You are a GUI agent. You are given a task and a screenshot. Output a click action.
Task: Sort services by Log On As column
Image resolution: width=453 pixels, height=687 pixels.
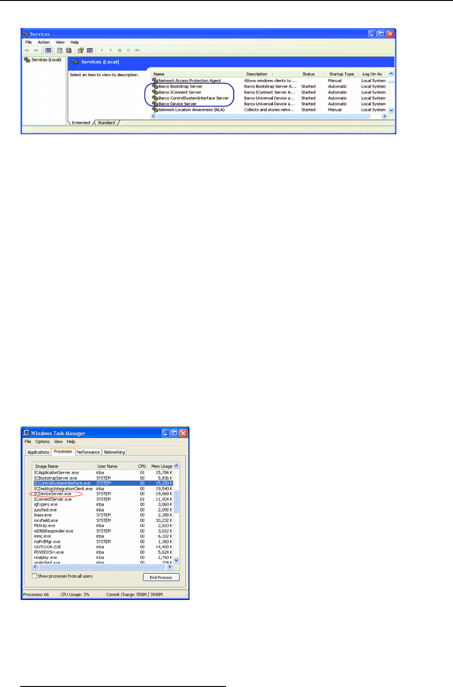pos(373,74)
